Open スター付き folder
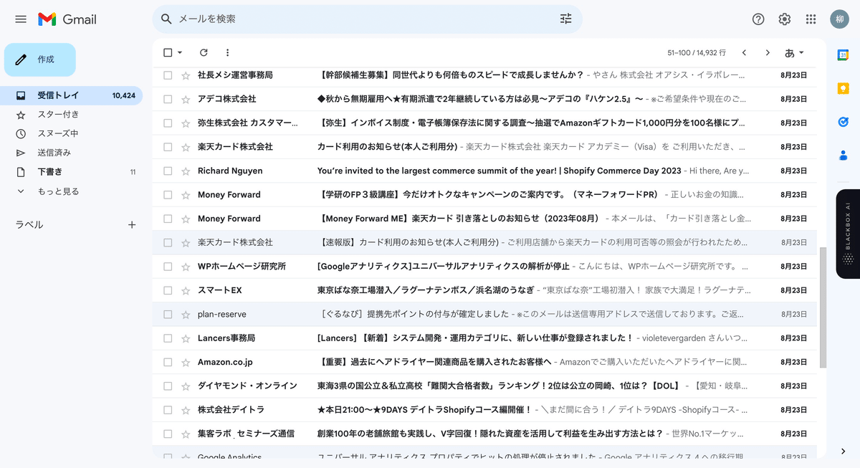The width and height of the screenshot is (860, 468). (71, 115)
